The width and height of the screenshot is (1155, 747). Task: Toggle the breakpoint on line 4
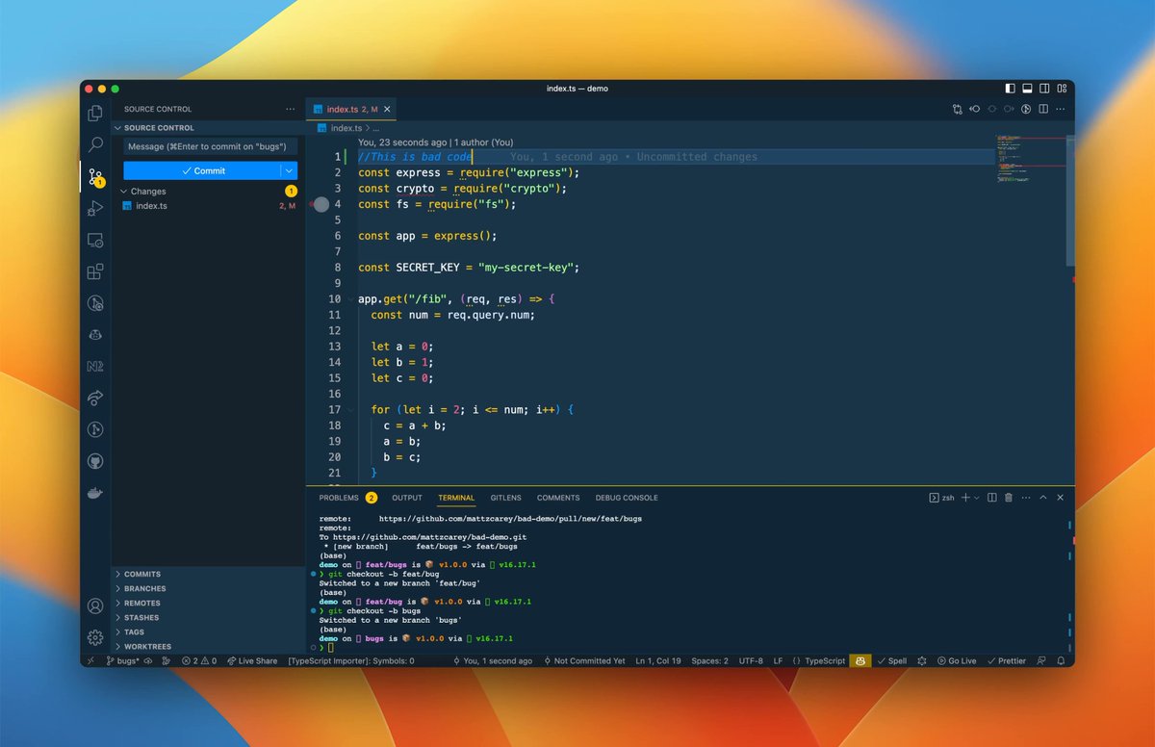click(321, 204)
